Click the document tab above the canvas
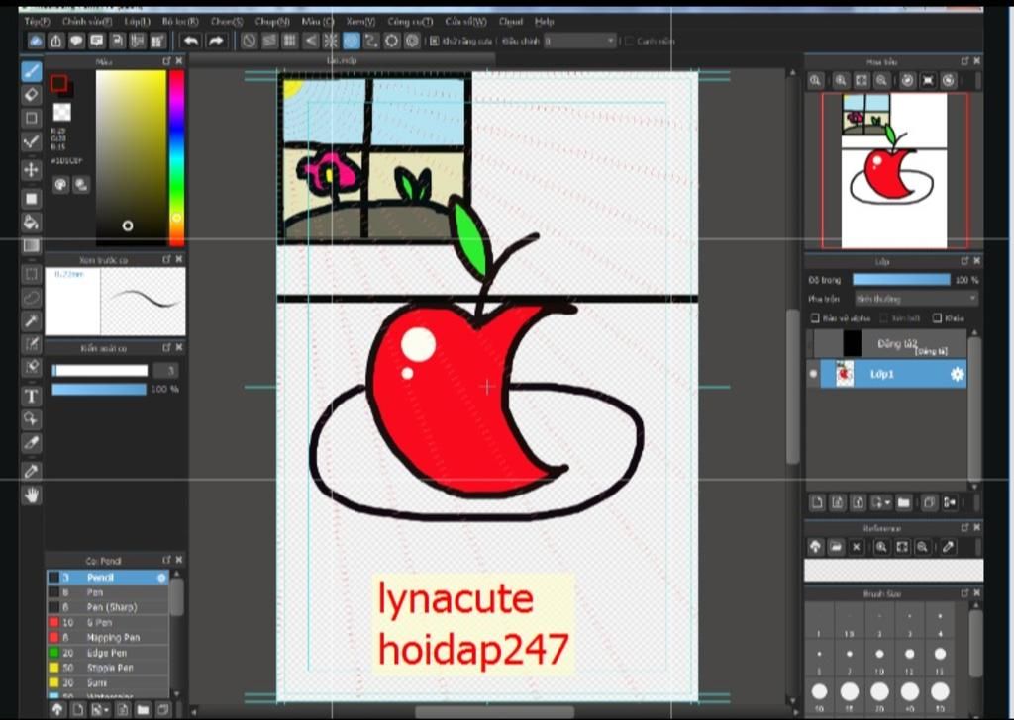Image resolution: width=1014 pixels, height=720 pixels. point(342,60)
